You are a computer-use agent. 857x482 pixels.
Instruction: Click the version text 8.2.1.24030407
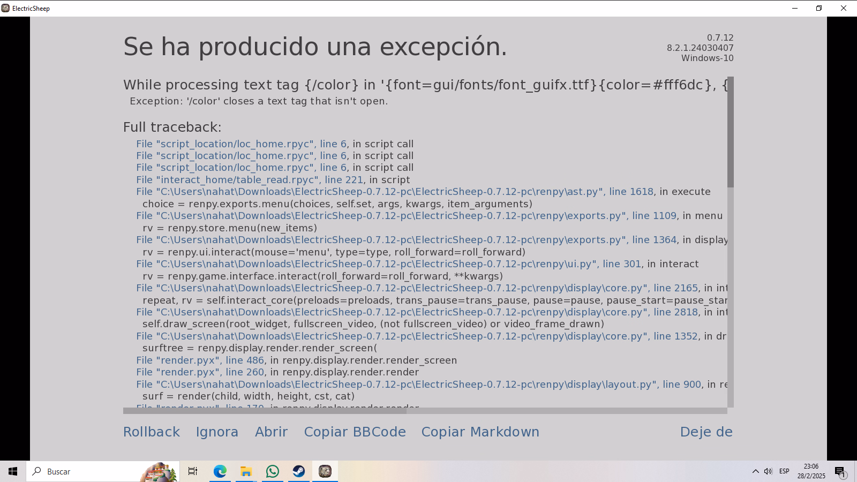(700, 48)
